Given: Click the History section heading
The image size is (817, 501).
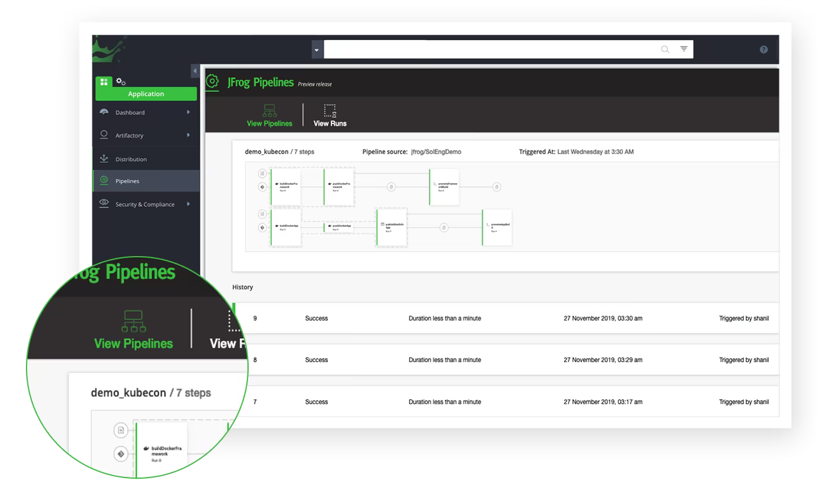Looking at the screenshot, I should pyautogui.click(x=243, y=287).
